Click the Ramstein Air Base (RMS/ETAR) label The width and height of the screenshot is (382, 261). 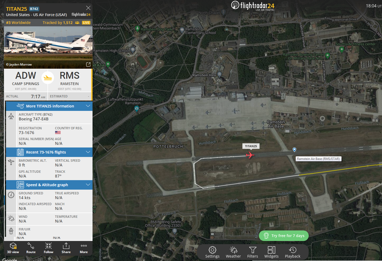click(x=318, y=159)
